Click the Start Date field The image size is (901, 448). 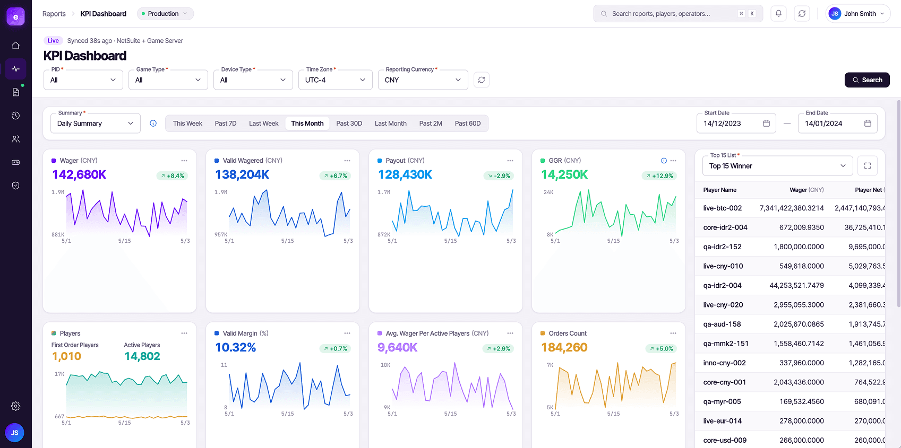pos(736,124)
